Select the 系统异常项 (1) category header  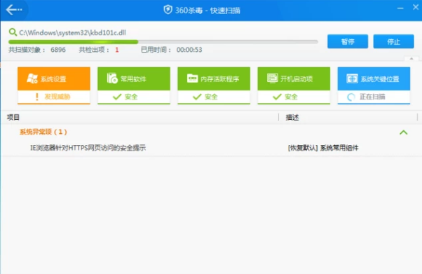click(x=43, y=132)
